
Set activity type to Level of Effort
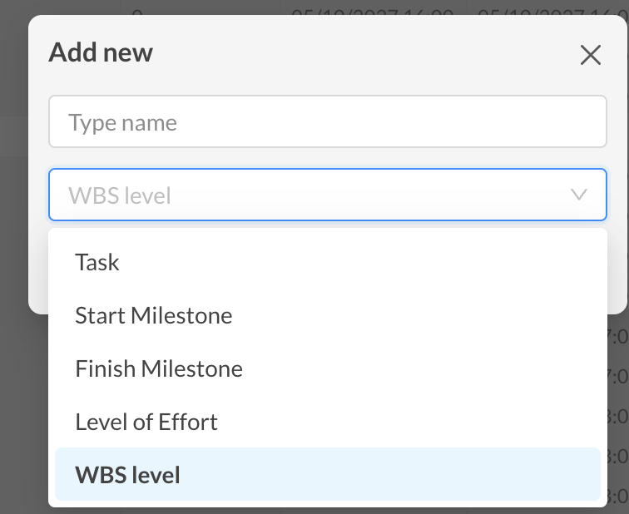tap(327, 422)
